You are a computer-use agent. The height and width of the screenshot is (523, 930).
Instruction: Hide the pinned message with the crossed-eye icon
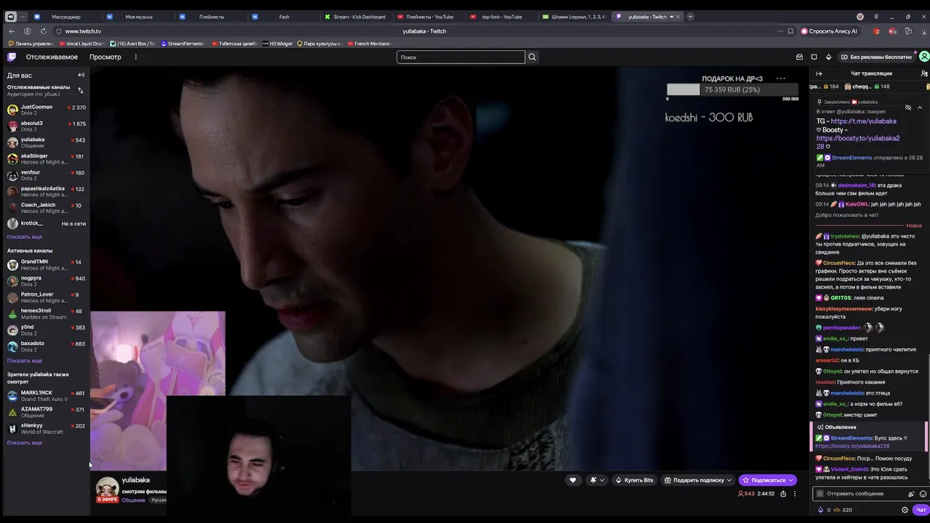[x=907, y=108]
